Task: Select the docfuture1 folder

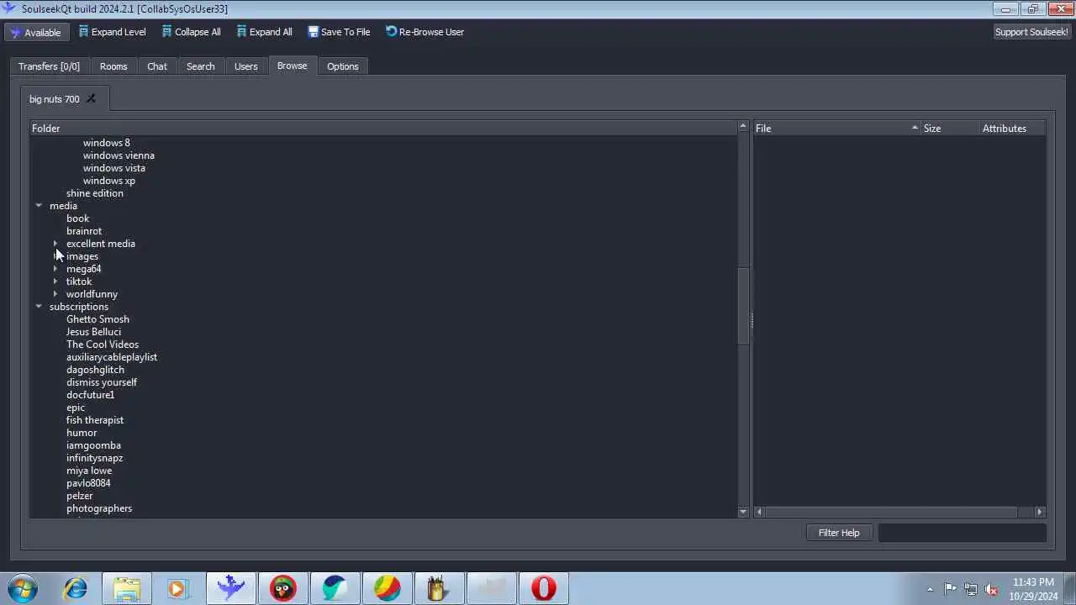Action: (x=90, y=395)
